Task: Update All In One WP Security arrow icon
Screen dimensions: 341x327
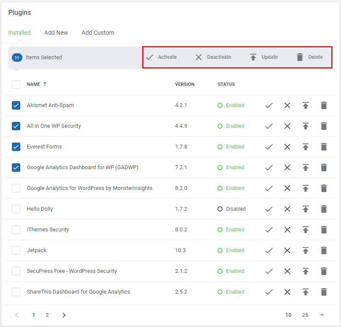Action: [305, 126]
